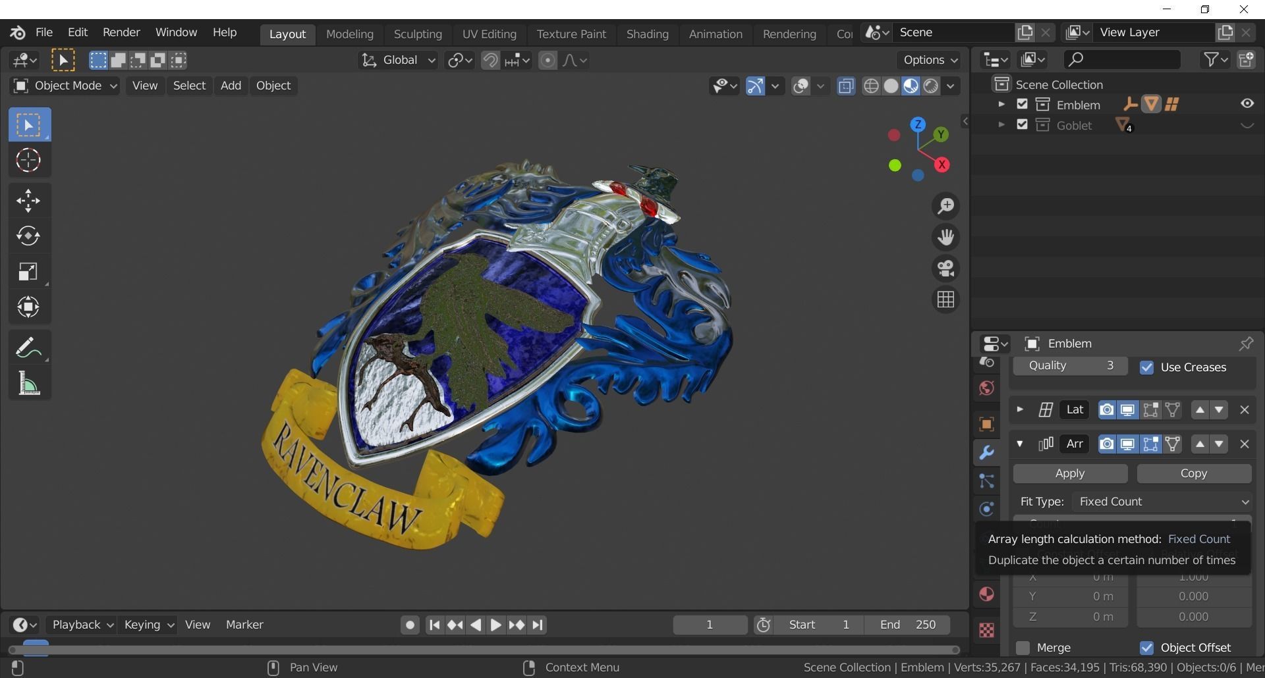Open the File menu

(x=43, y=32)
